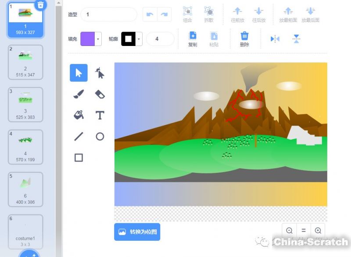Click the costume name input field

(109, 14)
